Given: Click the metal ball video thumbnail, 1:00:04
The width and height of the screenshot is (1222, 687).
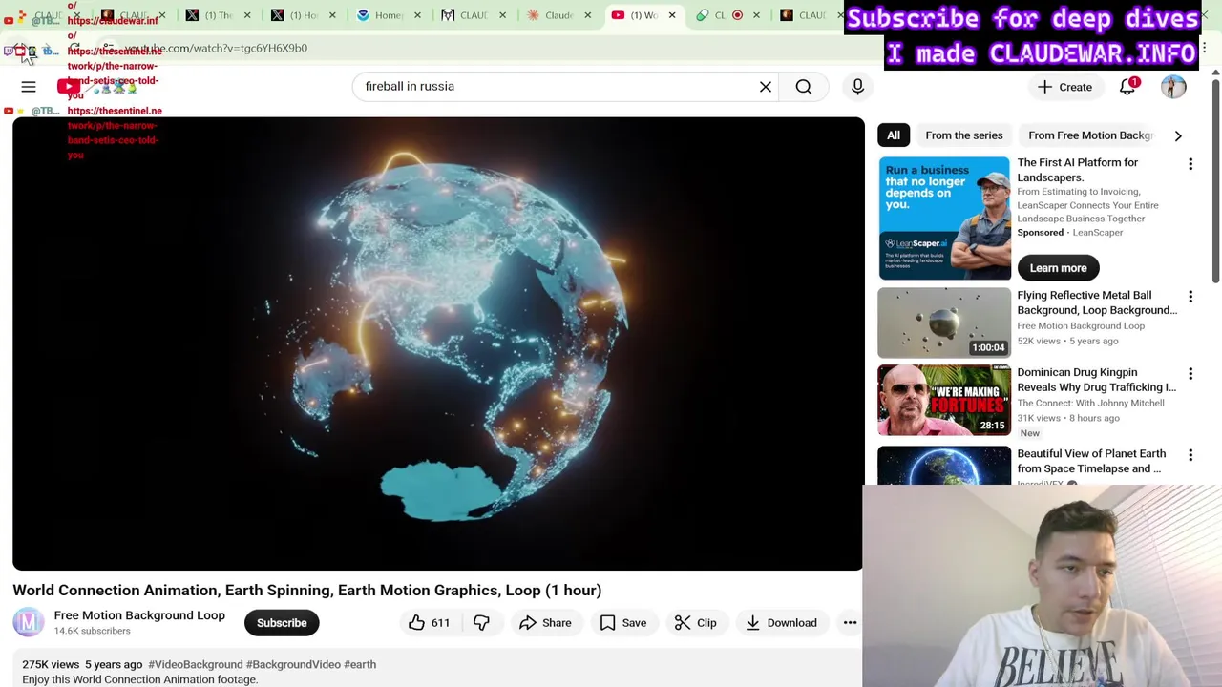Looking at the screenshot, I should click(x=944, y=323).
